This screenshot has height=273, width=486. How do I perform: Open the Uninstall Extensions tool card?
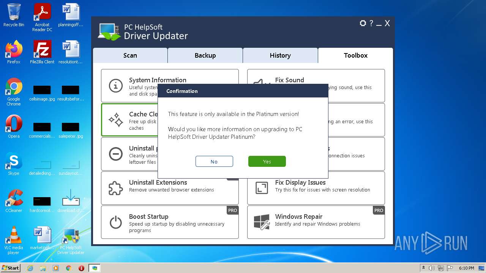pos(170,188)
